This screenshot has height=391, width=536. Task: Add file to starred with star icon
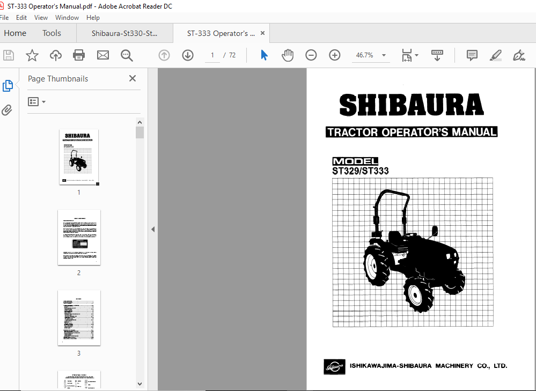(32, 55)
